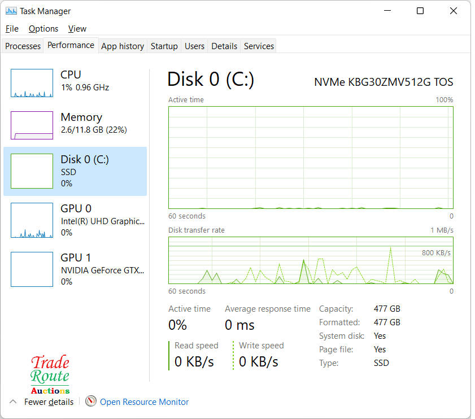
Task: Collapse view with Fewer details chevron
Action: pyautogui.click(x=12, y=401)
